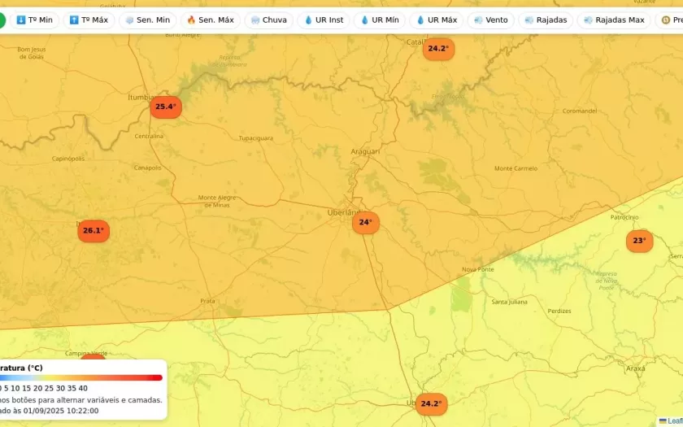Image resolution: width=683 pixels, height=427 pixels.
Task: Enable the UR Inst humidity layer
Action: pyautogui.click(x=323, y=20)
